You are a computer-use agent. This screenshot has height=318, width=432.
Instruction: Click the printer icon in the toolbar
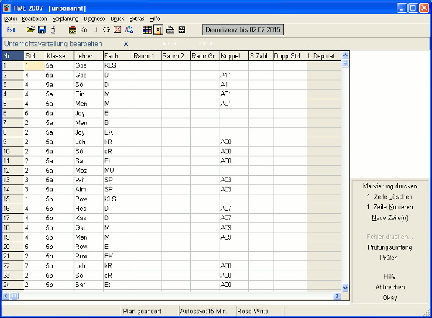[170, 30]
